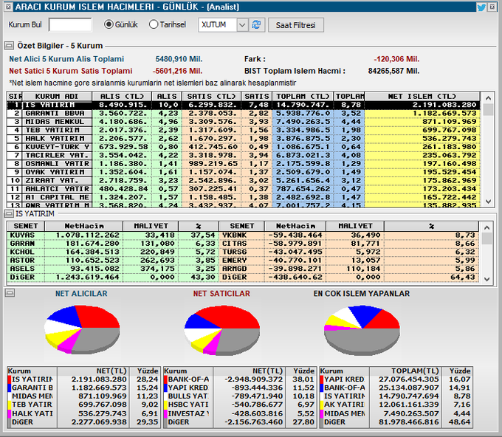This screenshot has width=502, height=437.
Task: Click the ASELS stock cell
Action: click(x=26, y=269)
